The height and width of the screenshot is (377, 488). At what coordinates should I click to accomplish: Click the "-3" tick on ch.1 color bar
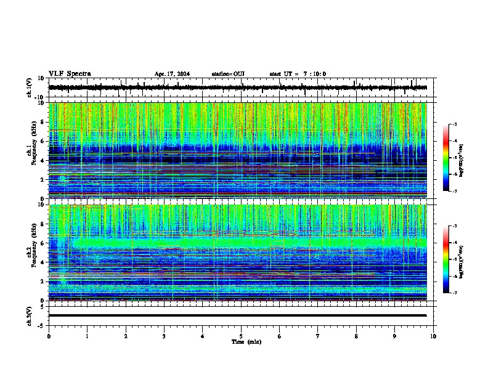455,124
